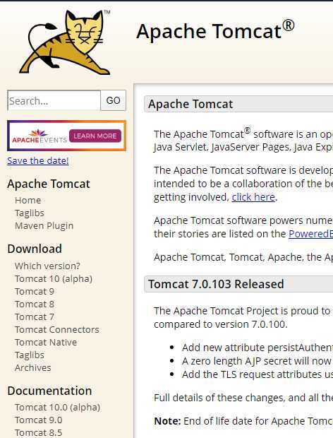Image resolution: width=333 pixels, height=438 pixels.
Task: Open the Tomcat Connectors link
Action: [57, 330]
